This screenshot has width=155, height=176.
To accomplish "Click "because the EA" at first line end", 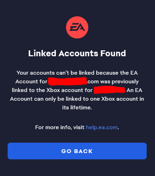I will point(117,73).
